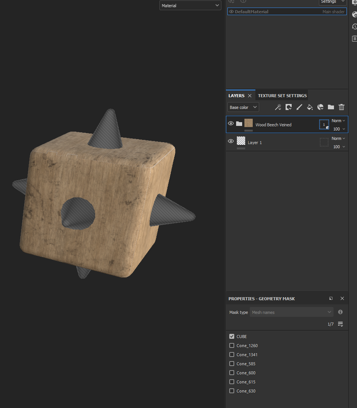Check the Cone_585 mesh entry
The height and width of the screenshot is (408, 357).
pos(232,363)
